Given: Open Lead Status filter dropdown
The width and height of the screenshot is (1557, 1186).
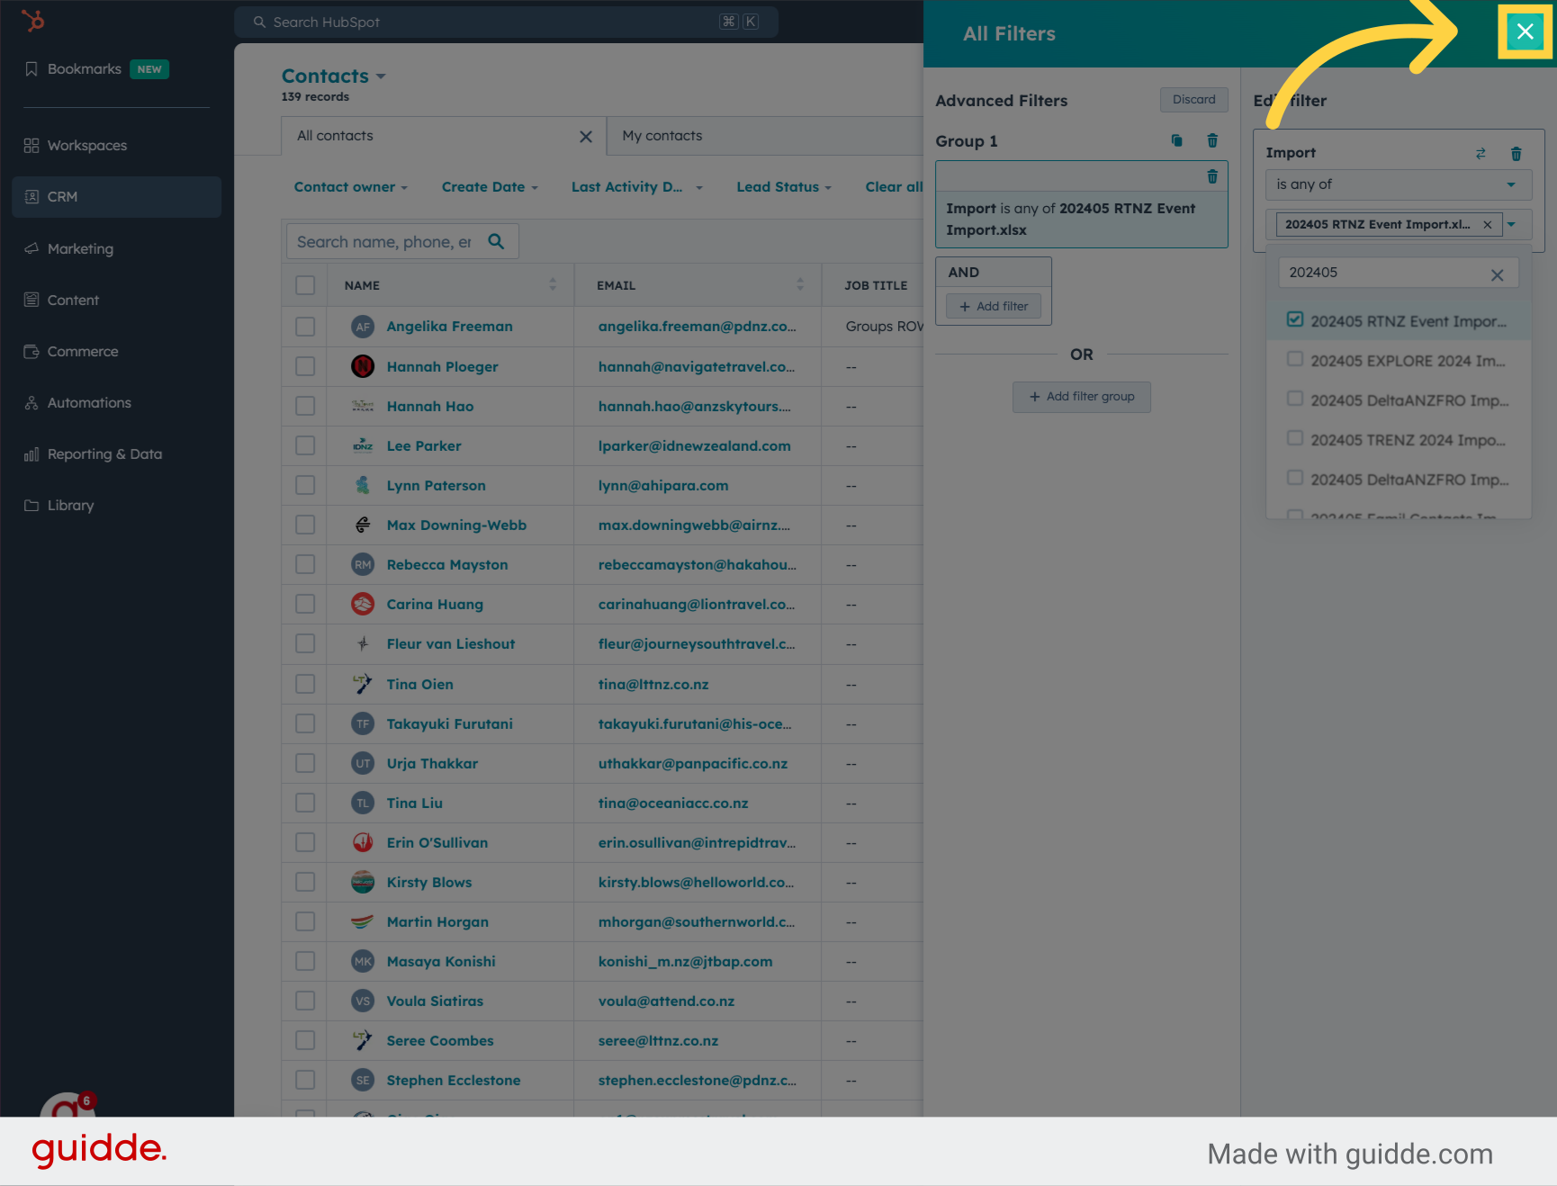Looking at the screenshot, I should coord(784,187).
